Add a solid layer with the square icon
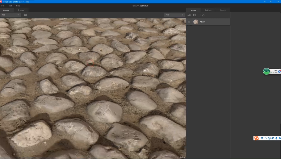The width and height of the screenshot is (281, 159). click(199, 15)
